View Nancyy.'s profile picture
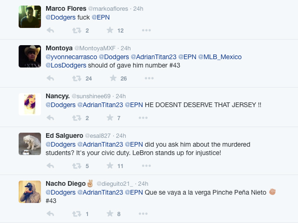The image size is (298, 223). (30, 104)
